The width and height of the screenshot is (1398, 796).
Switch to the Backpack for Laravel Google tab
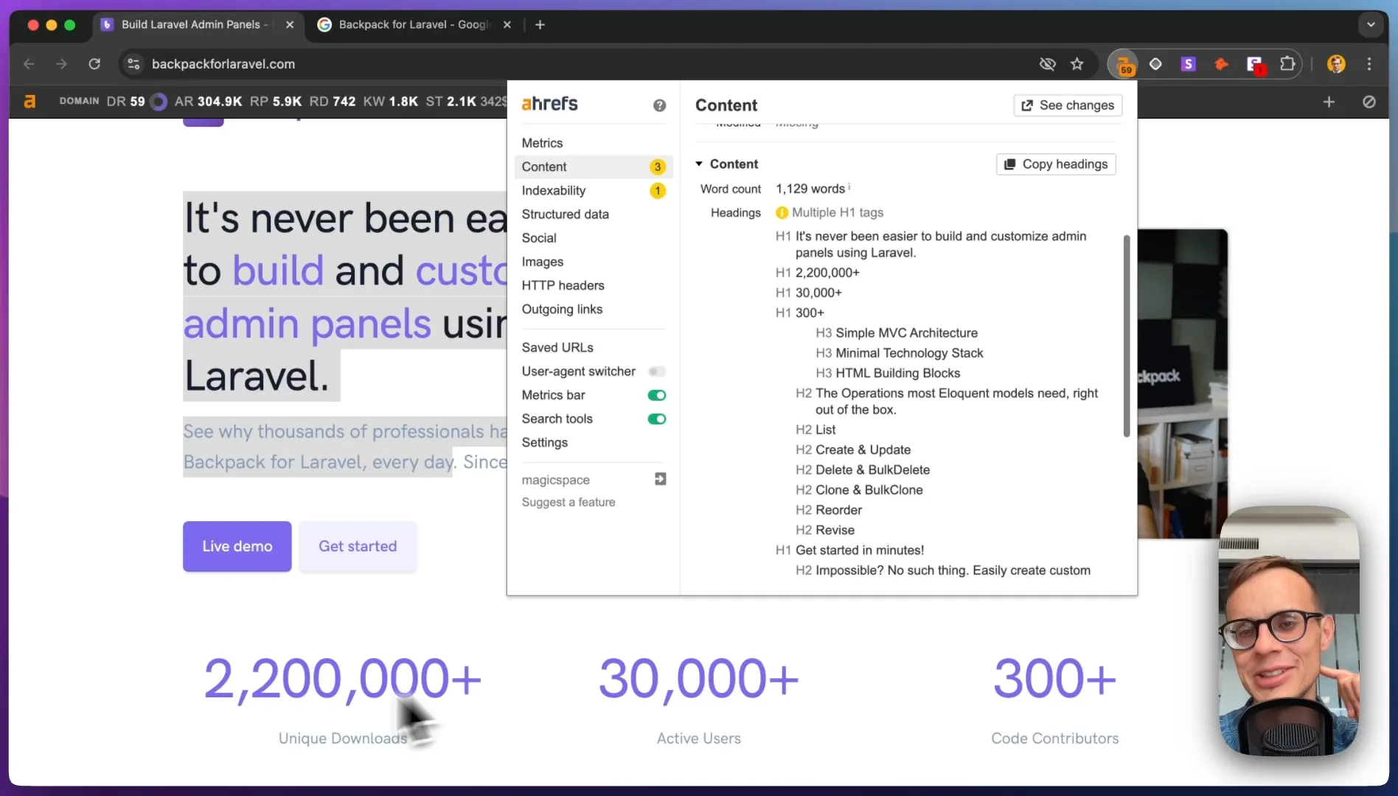point(414,24)
